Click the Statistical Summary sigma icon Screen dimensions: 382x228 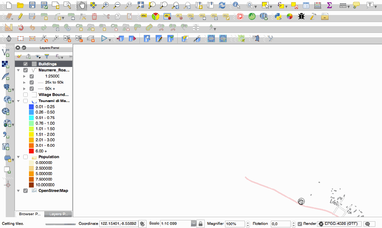point(329,5)
